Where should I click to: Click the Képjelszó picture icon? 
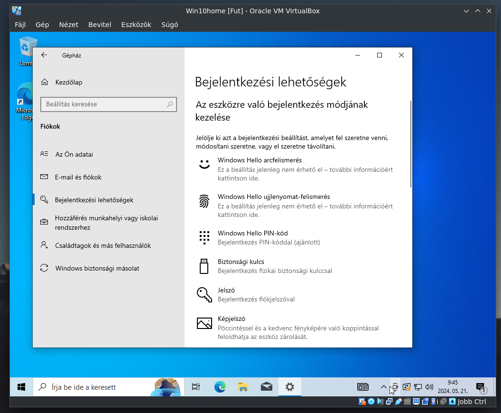point(204,323)
